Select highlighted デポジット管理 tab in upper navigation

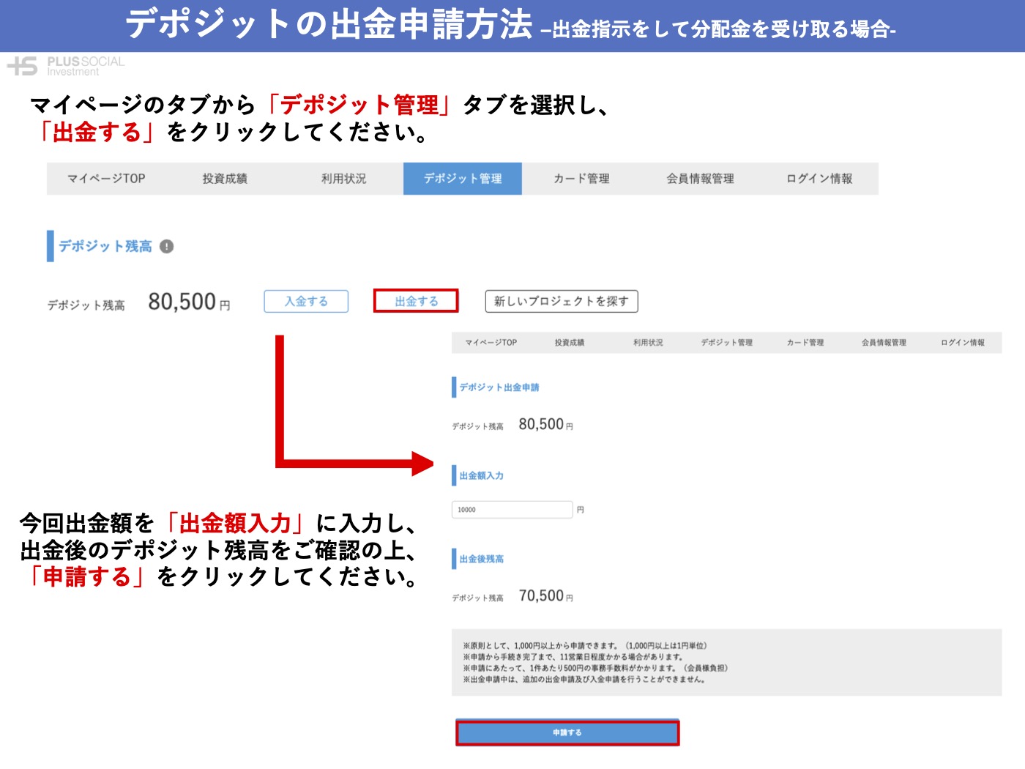pyautogui.click(x=463, y=179)
